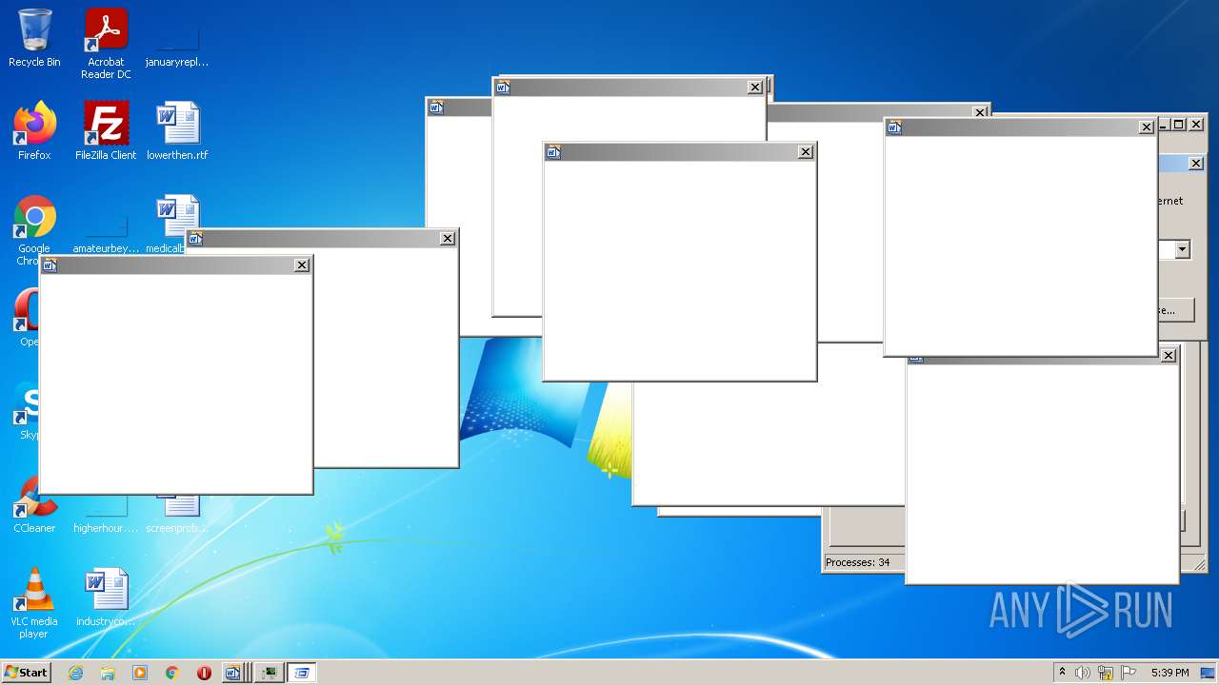Close the blank window covering the Run dialog
Viewport: 1219px width, 685px height.
(1146, 127)
